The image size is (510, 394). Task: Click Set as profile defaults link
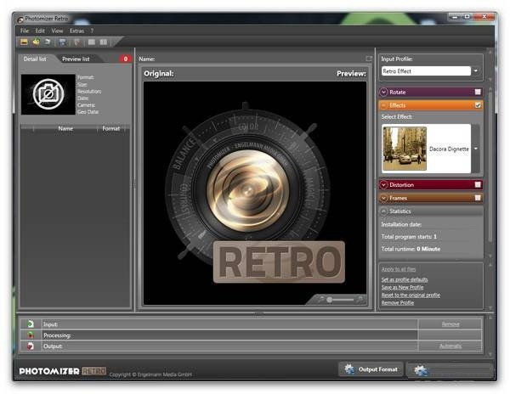coord(405,279)
